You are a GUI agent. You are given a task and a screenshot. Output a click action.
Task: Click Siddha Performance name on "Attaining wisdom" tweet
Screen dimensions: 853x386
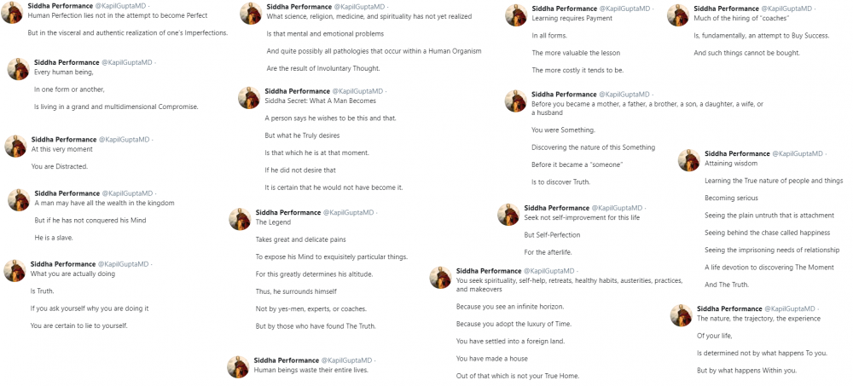(x=738, y=153)
